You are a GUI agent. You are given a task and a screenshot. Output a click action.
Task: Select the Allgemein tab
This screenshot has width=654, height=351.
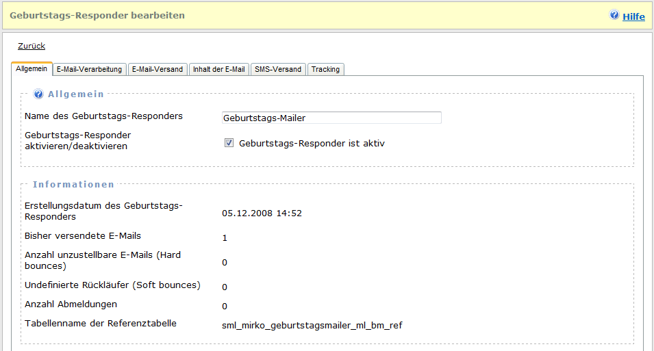[32, 68]
